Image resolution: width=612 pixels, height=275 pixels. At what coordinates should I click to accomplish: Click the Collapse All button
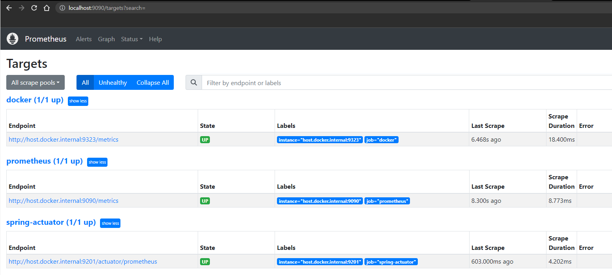tap(153, 82)
